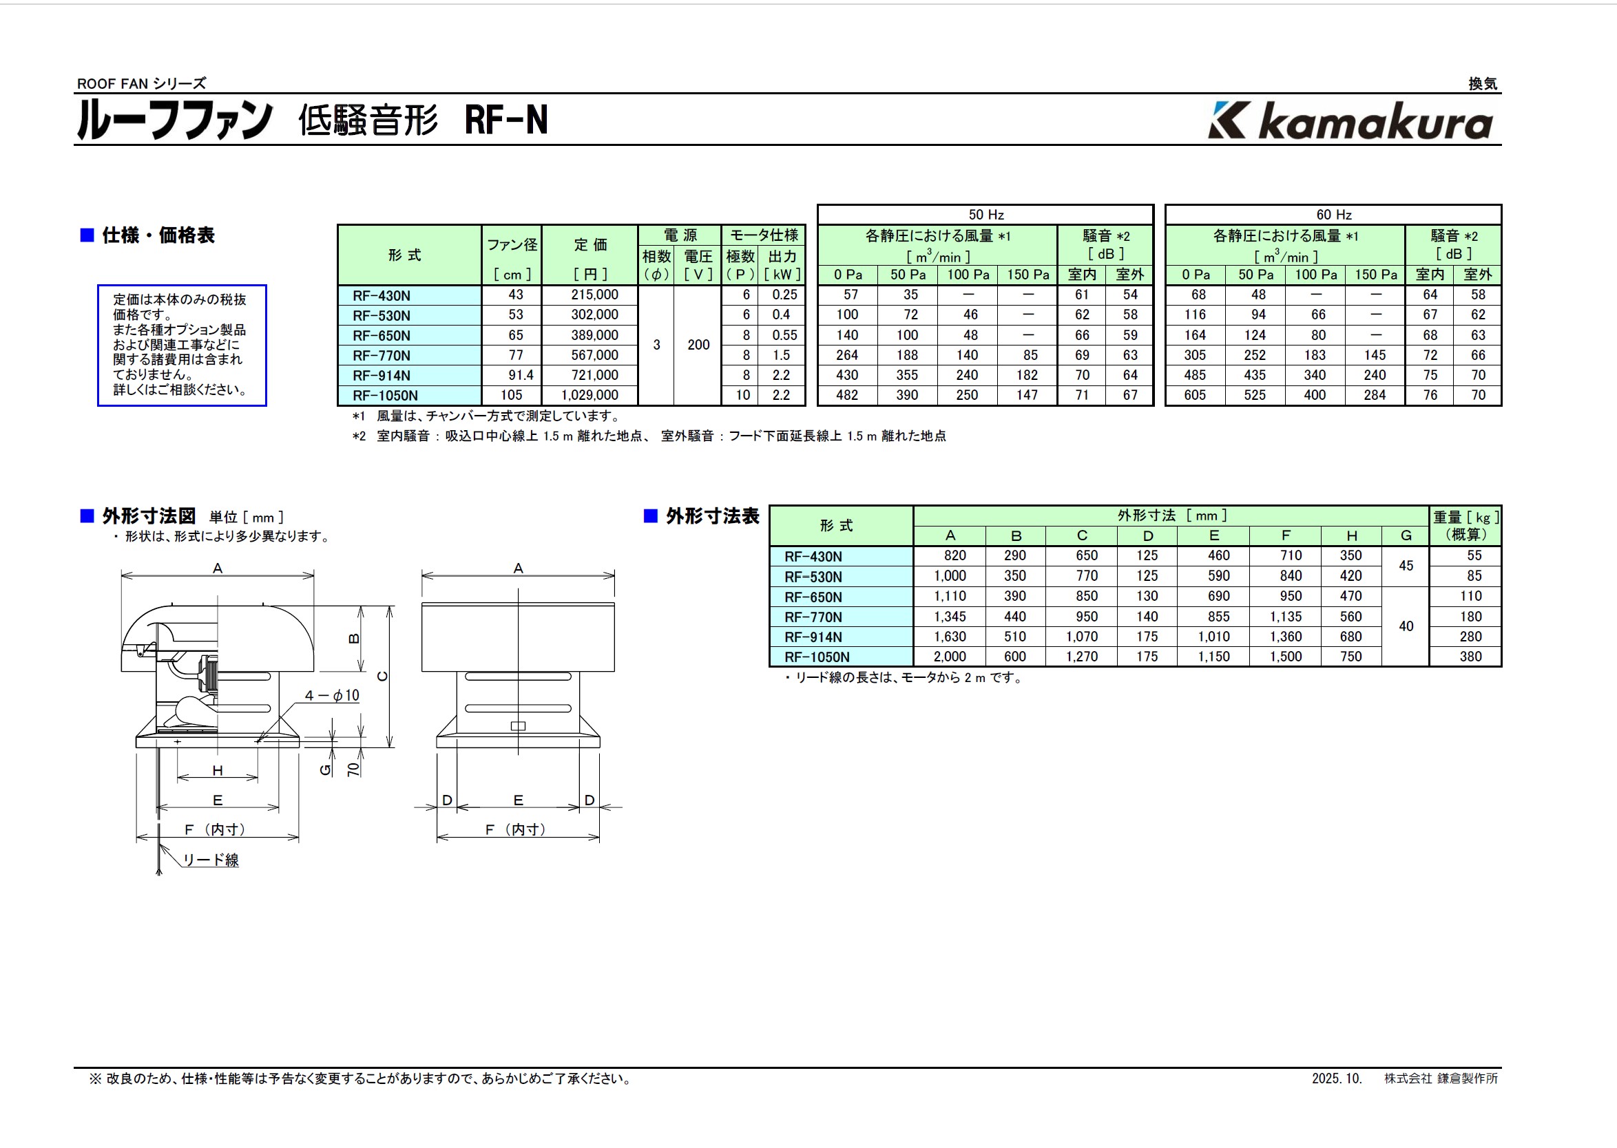1617x1148 pixels.
Task: Click the 60 Hz table header
Action: 1333,215
